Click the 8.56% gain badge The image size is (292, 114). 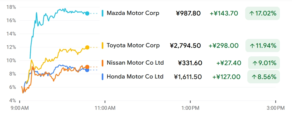point(263,77)
